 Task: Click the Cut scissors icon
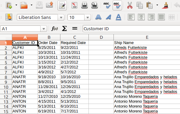[x=130, y=5]
